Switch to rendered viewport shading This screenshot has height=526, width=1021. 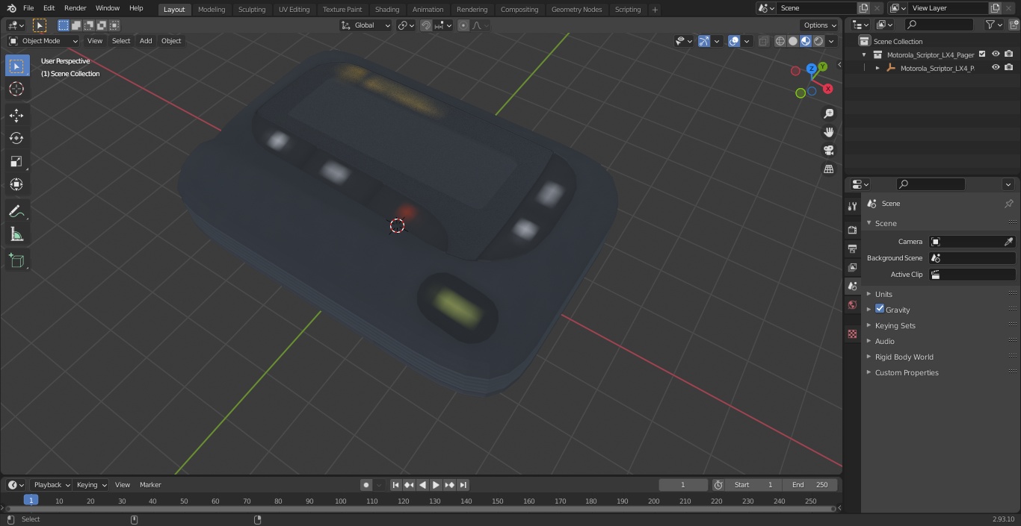(x=818, y=41)
